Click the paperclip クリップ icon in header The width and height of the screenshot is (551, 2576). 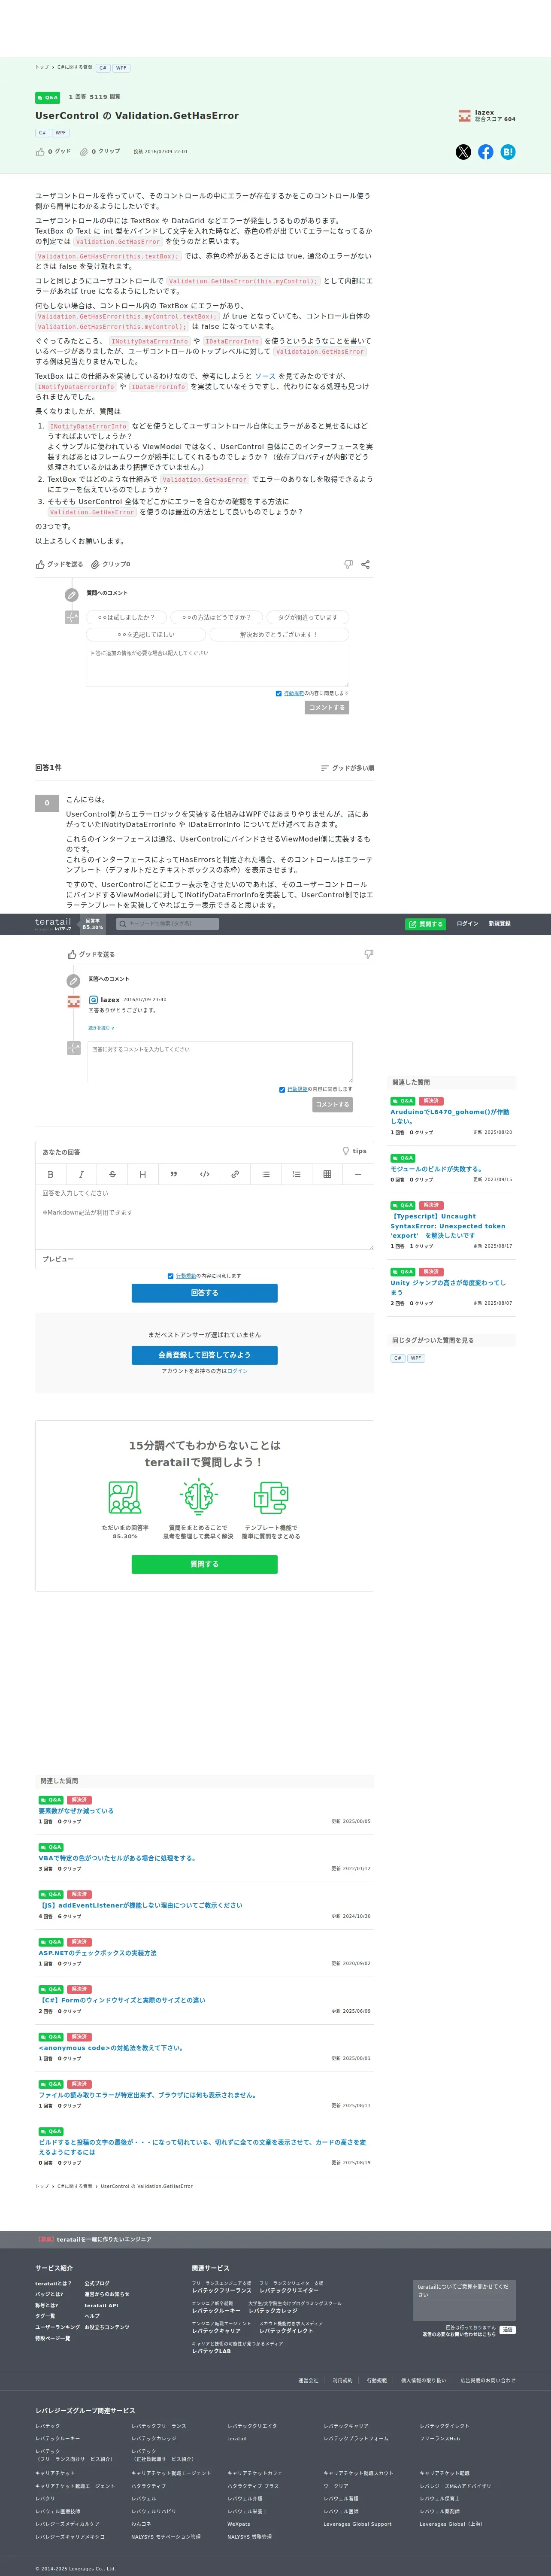(x=84, y=152)
